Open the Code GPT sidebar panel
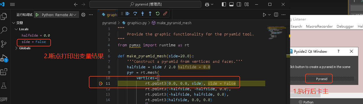 click(4, 99)
